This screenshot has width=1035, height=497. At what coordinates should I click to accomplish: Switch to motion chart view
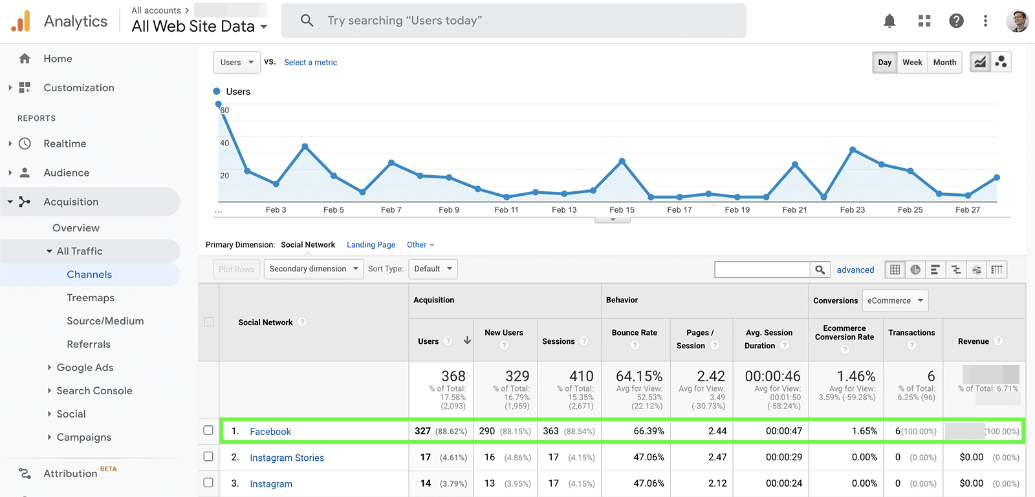[x=1001, y=62]
